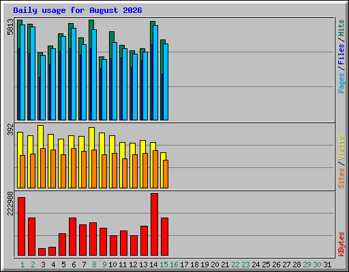
Task: Click day 12 on the x-axis
Action: pyautogui.click(x=133, y=265)
